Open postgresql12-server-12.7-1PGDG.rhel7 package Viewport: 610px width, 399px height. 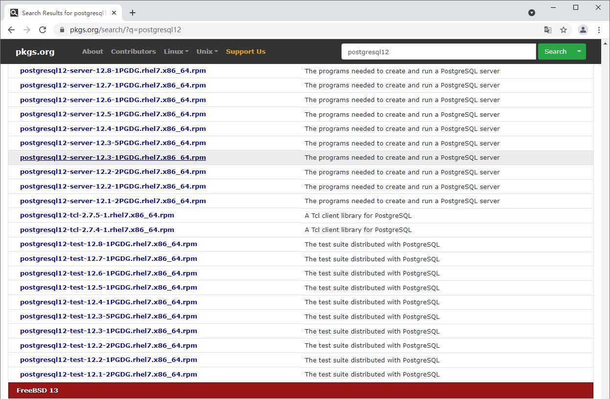pyautogui.click(x=113, y=85)
